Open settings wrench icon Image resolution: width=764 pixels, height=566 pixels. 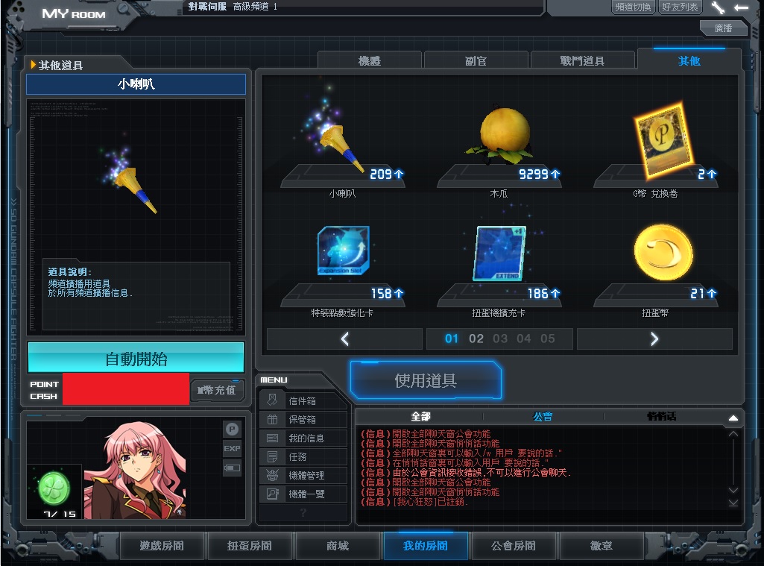click(718, 7)
